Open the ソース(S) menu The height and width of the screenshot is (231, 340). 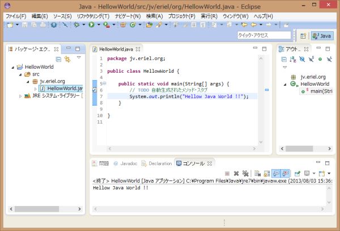point(62,16)
